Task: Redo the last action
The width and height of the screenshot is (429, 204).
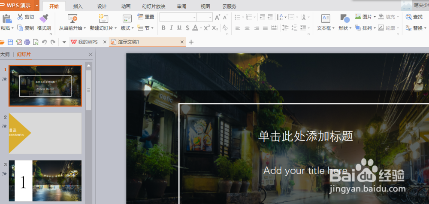Action: [x=53, y=42]
